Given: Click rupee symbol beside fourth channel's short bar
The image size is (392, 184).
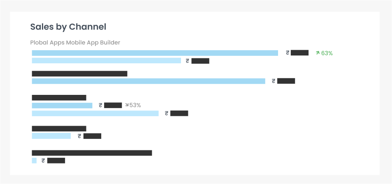Looking at the screenshot, I should point(79,136).
